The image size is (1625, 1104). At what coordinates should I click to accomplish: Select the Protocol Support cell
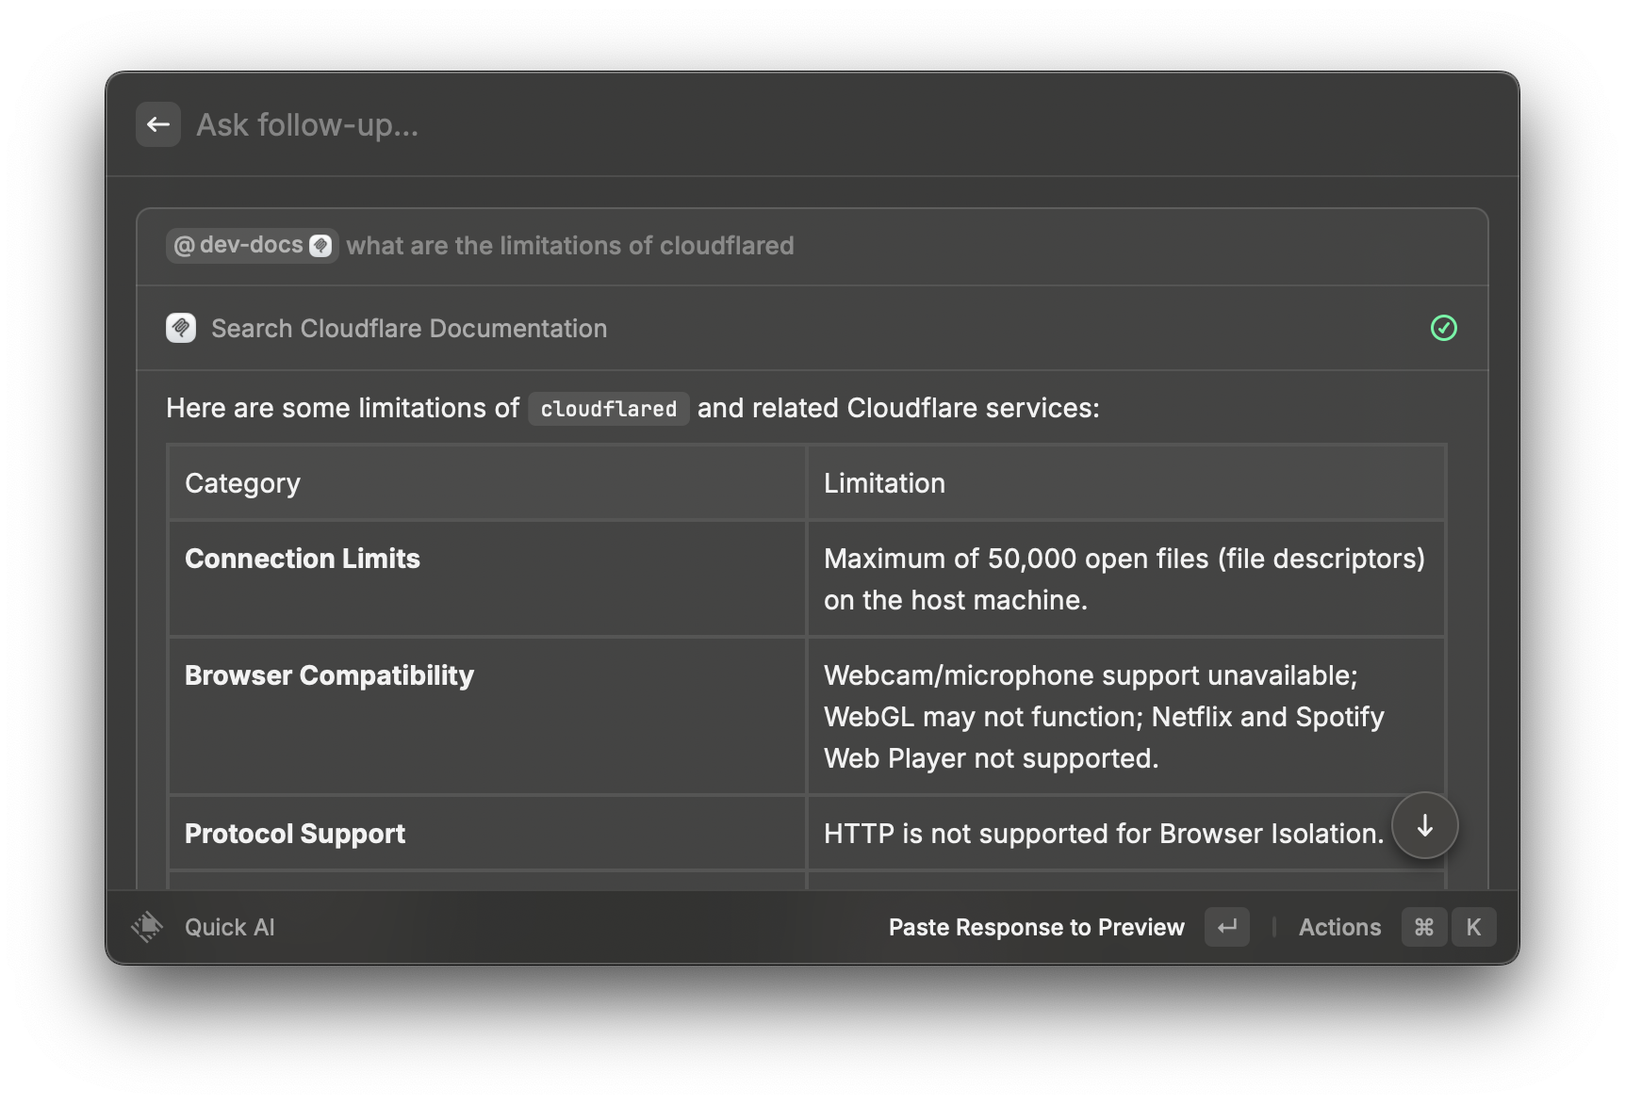(x=487, y=833)
